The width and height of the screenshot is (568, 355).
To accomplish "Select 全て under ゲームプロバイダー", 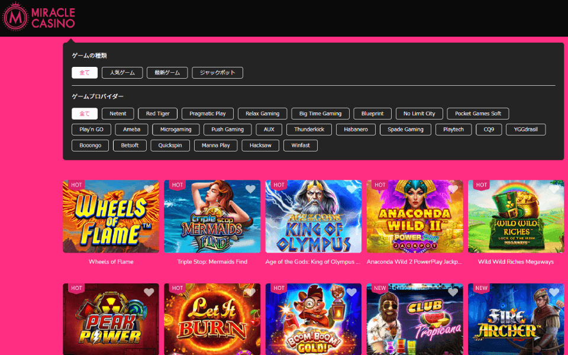I will click(x=85, y=114).
